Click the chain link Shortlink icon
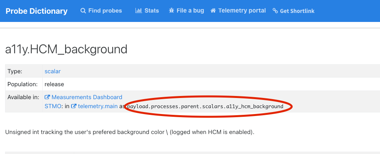Image resolution: width=380 pixels, height=154 pixels. click(x=275, y=11)
